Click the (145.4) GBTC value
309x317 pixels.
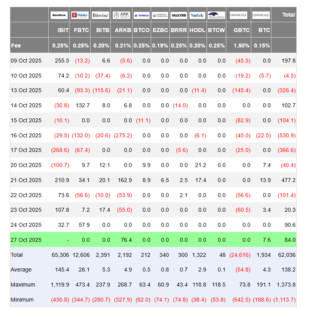(241, 90)
